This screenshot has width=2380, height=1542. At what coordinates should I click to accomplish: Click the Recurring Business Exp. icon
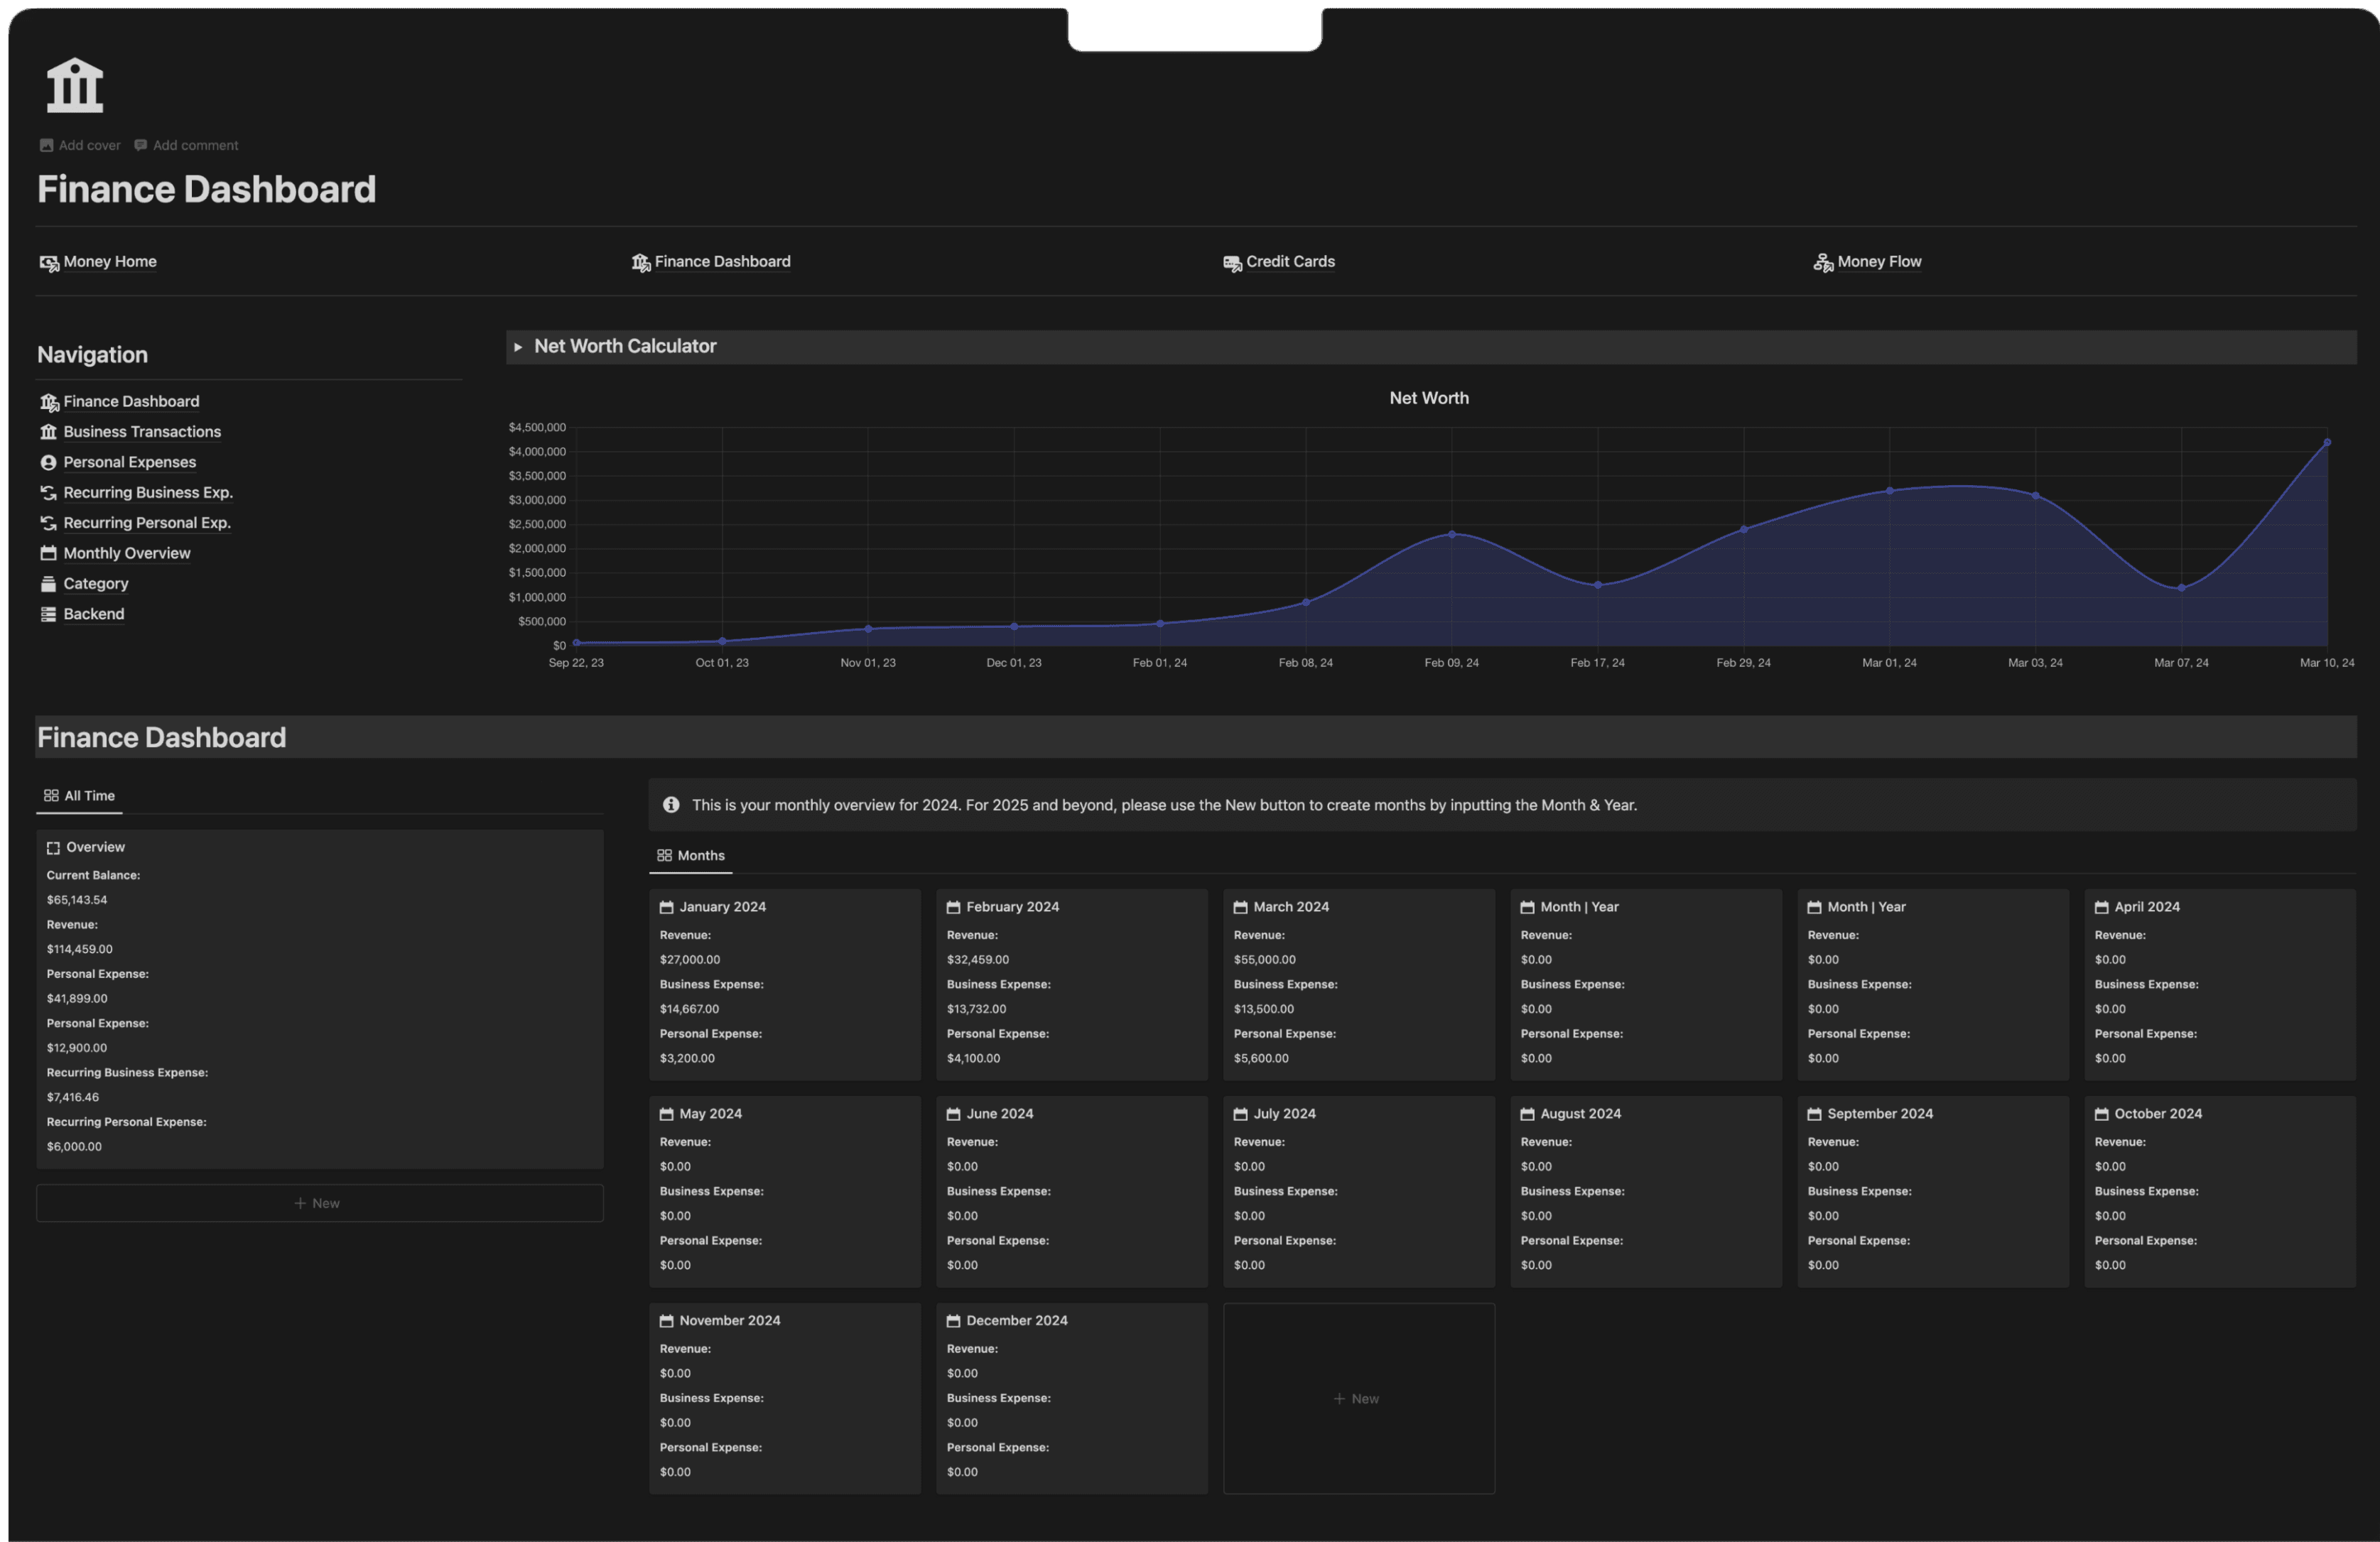click(48, 493)
